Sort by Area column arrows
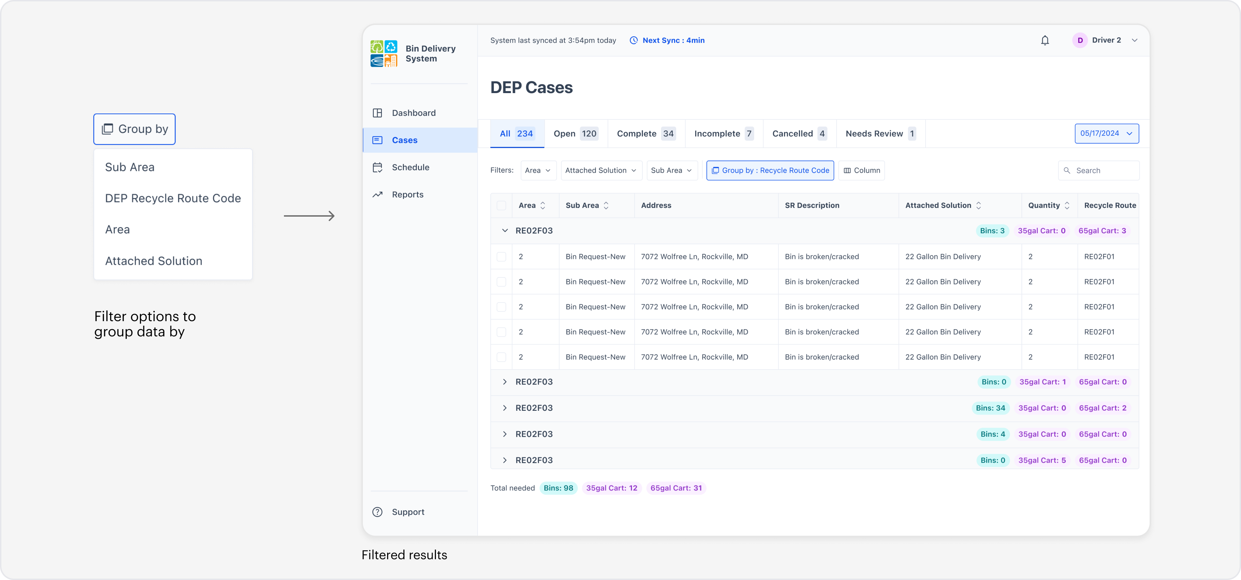The height and width of the screenshot is (580, 1241). tap(543, 206)
